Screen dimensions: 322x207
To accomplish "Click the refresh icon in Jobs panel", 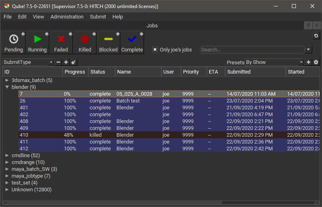I will [316, 36].
